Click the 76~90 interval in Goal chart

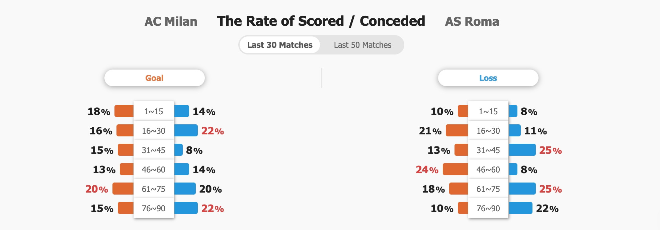[x=154, y=208]
